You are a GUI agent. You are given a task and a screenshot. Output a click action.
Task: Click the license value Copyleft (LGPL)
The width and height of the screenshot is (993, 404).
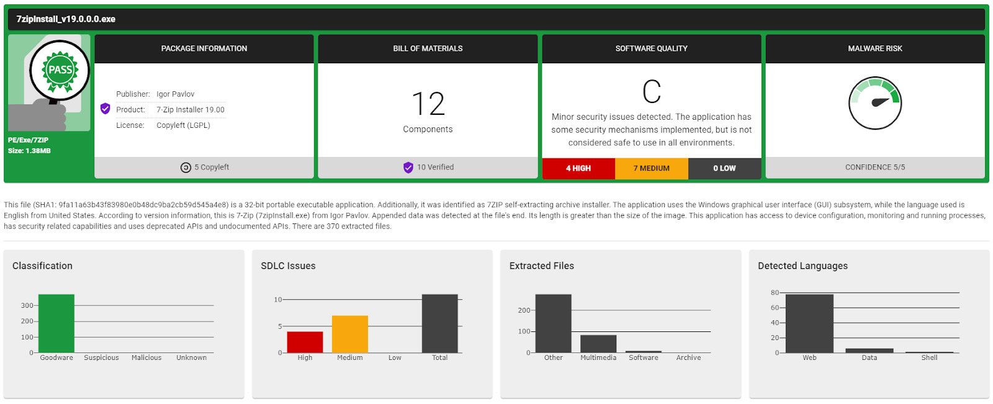[x=183, y=125]
